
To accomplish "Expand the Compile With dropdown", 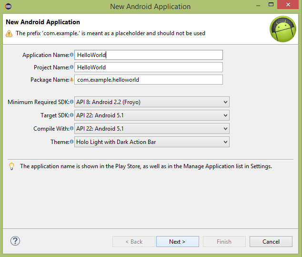I will pyautogui.click(x=151, y=129).
